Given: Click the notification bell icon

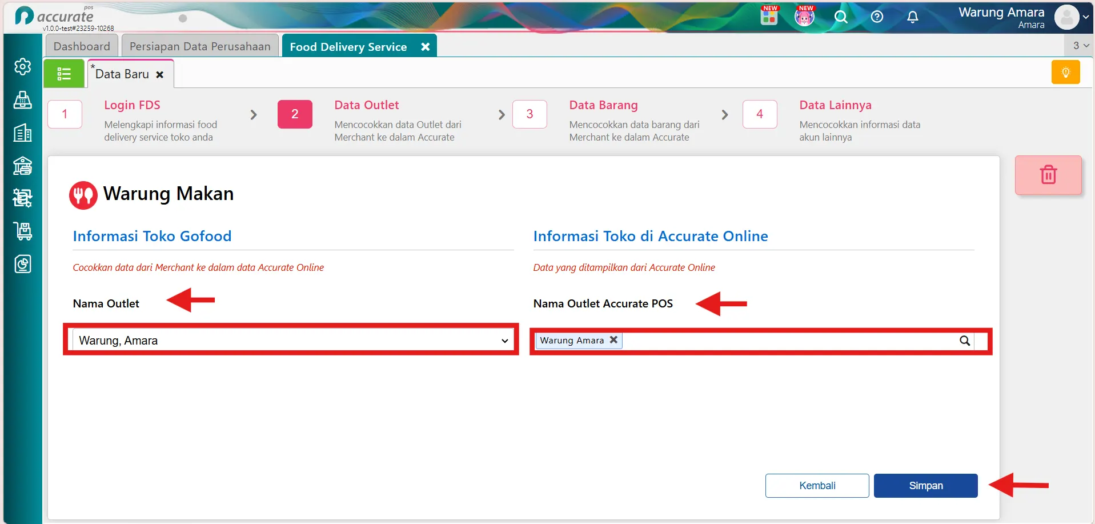Looking at the screenshot, I should pos(913,17).
